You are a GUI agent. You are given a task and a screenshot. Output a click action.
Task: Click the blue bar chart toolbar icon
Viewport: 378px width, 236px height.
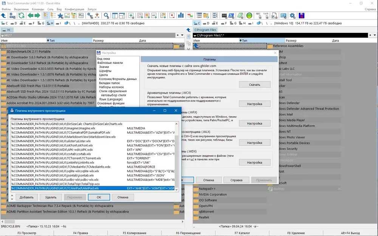181,15
